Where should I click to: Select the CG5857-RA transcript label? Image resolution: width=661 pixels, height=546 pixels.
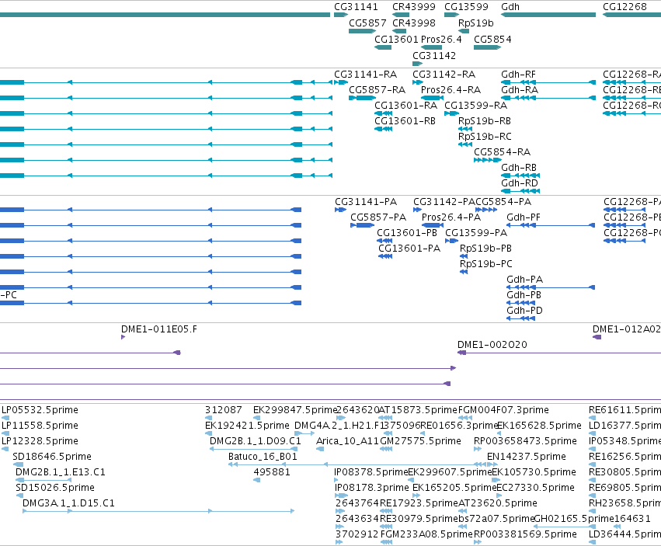[377, 90]
